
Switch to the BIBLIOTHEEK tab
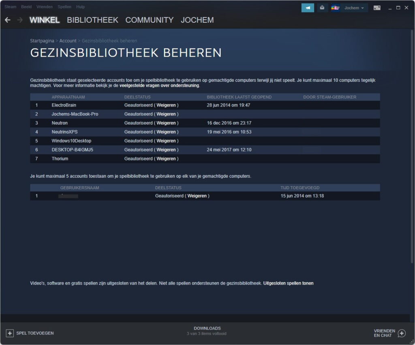pos(92,20)
